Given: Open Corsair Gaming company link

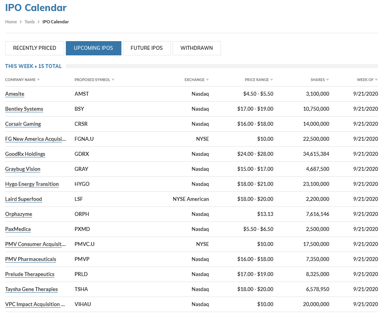Looking at the screenshot, I should [23, 124].
